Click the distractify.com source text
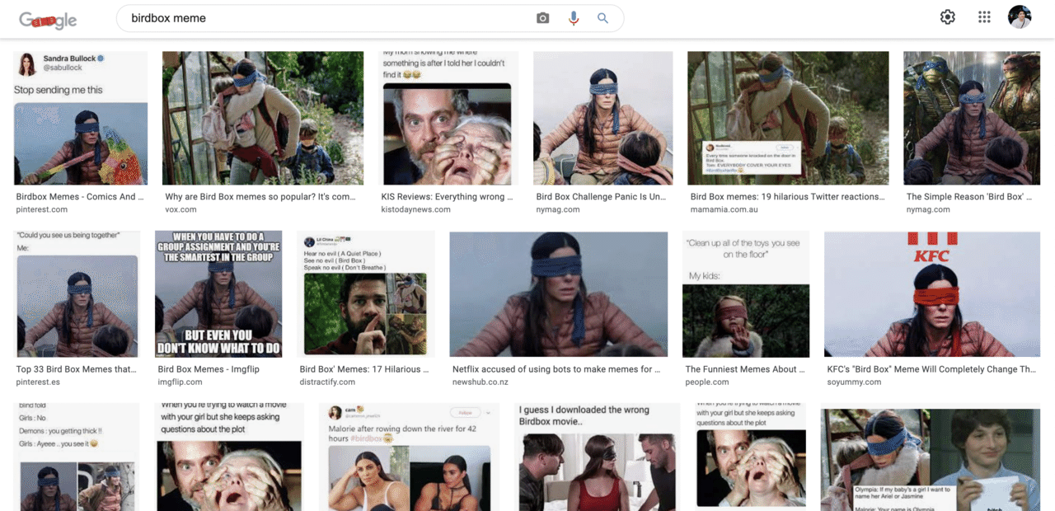Viewport: 1055px width, 511px height. tap(327, 382)
